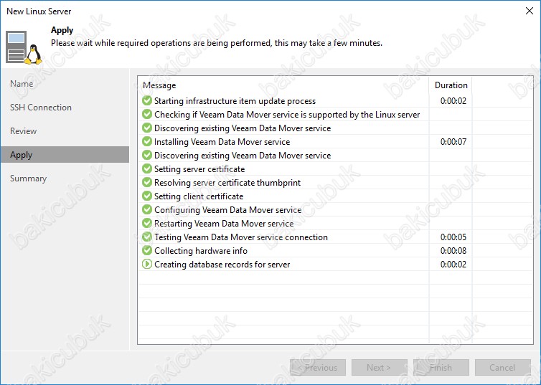Click checkmark beside Setting client certificate

[147, 196]
